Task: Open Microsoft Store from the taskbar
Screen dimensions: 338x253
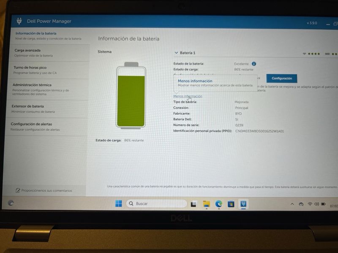Action: click(x=231, y=204)
